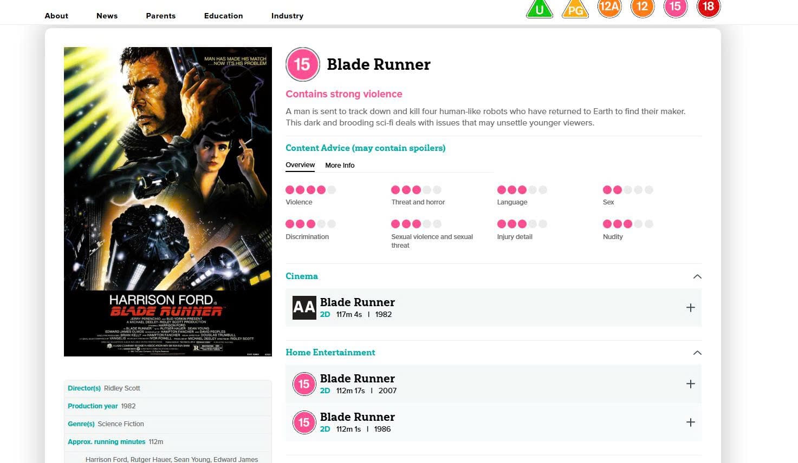Click the Production year 1982 row
Image resolution: width=798 pixels, height=463 pixels.
(x=168, y=406)
